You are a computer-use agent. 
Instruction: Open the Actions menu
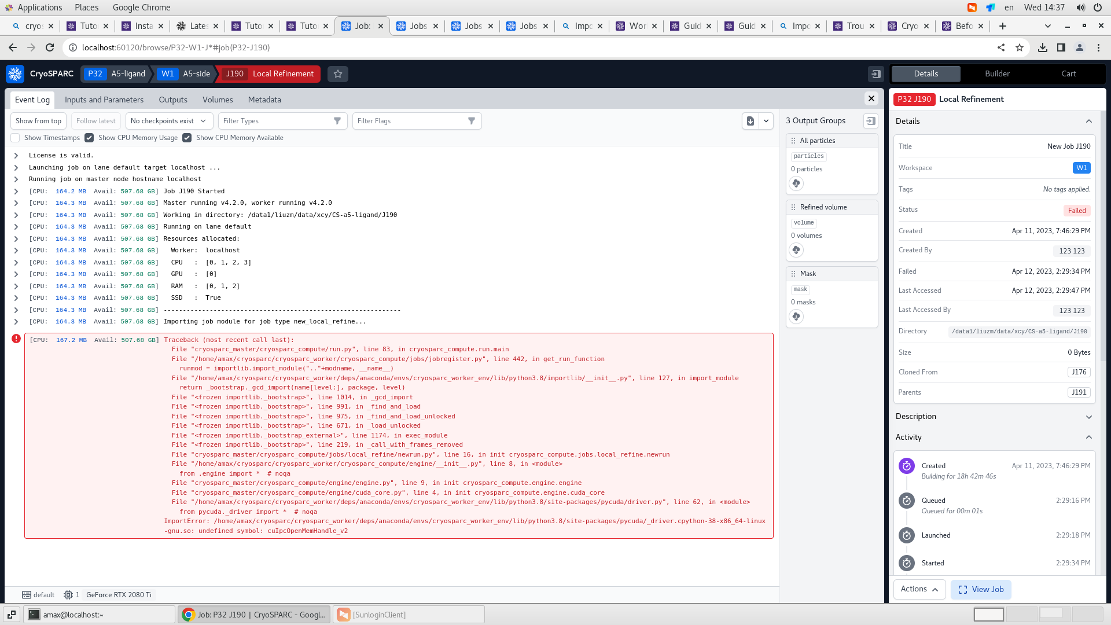tap(919, 589)
